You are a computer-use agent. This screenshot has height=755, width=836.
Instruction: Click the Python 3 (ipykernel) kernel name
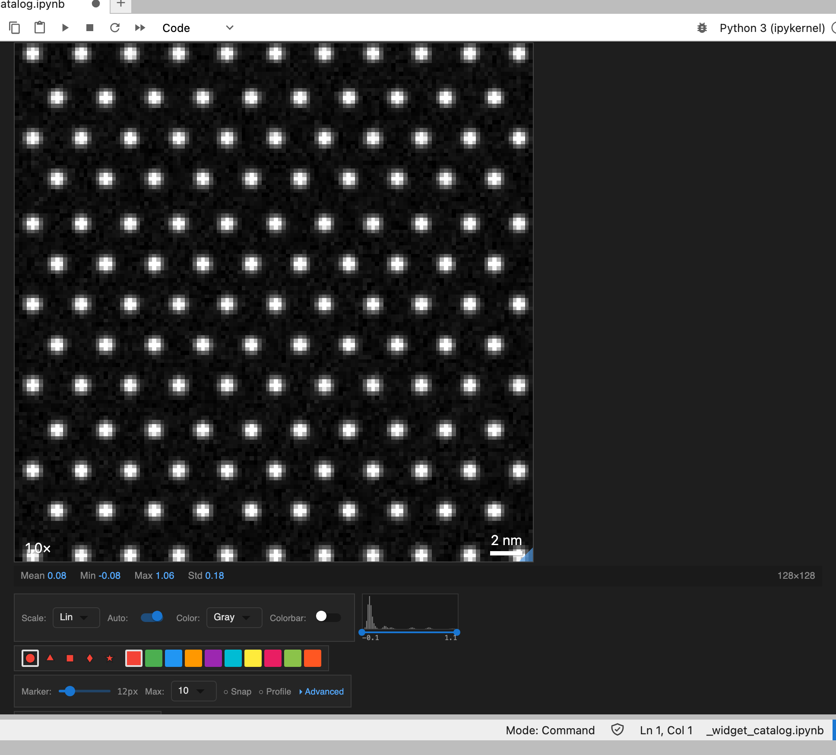tap(772, 28)
